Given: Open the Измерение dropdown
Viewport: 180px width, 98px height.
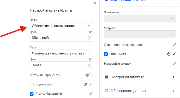Looking at the screenshot, I should [x=140, y=18].
